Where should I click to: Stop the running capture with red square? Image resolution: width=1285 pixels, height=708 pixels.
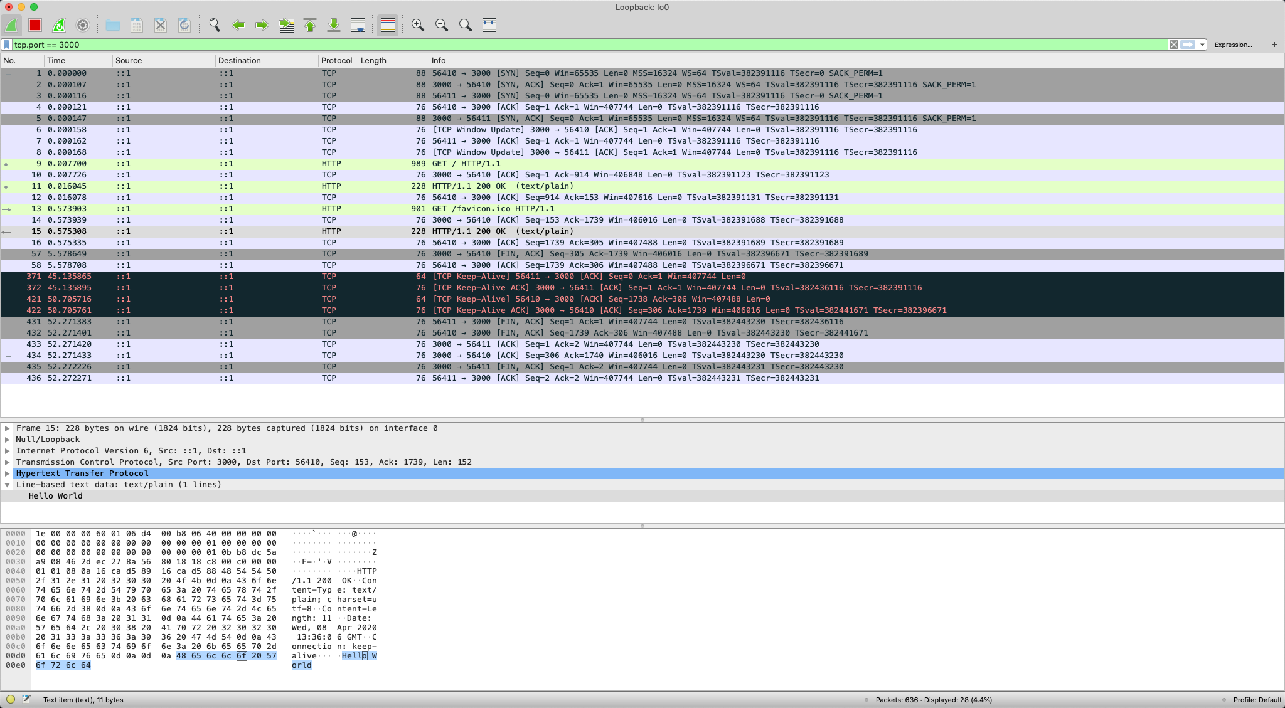[35, 25]
